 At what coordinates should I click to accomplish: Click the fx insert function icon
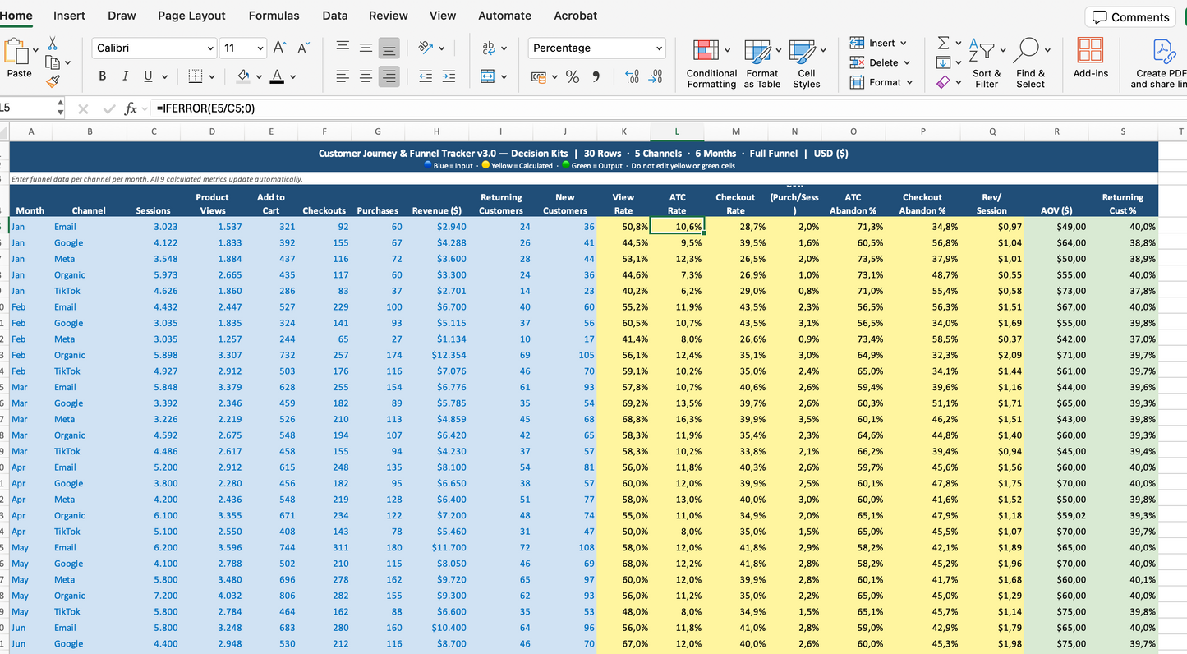130,108
